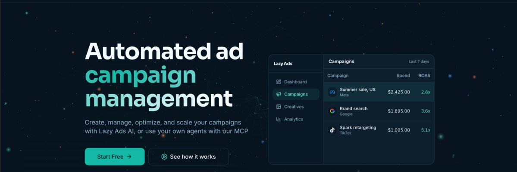Image resolution: width=517 pixels, height=172 pixels.
Task: Click the Creatives image icon
Action: pyautogui.click(x=279, y=107)
